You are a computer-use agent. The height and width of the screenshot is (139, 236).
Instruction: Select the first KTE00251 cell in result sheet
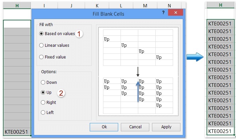(220, 24)
